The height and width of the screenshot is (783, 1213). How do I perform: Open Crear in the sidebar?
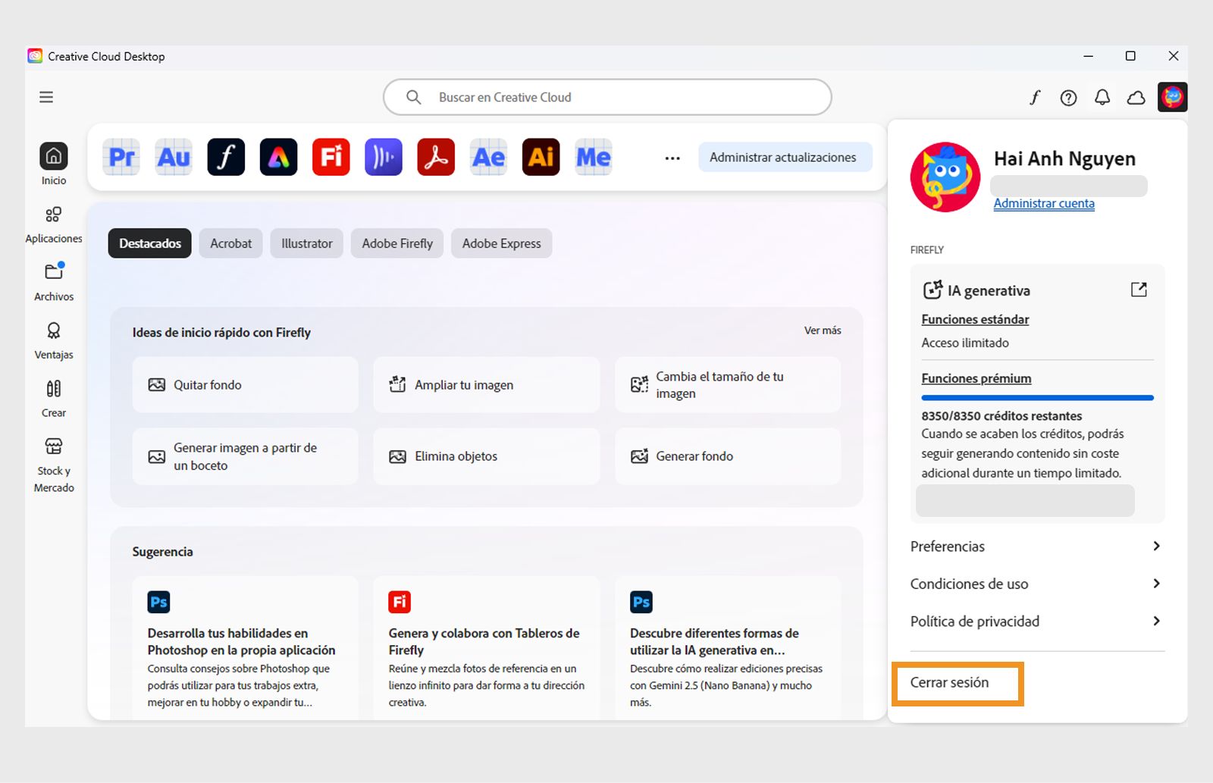click(54, 399)
